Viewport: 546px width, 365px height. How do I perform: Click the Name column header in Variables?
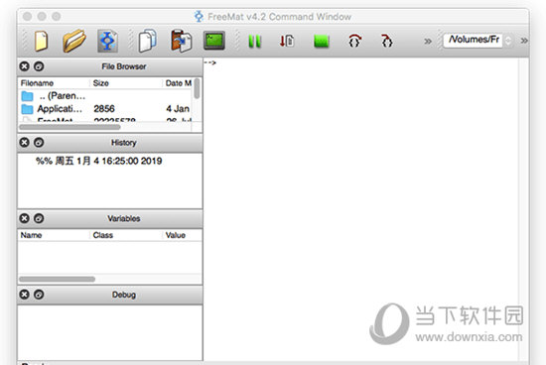(54, 235)
